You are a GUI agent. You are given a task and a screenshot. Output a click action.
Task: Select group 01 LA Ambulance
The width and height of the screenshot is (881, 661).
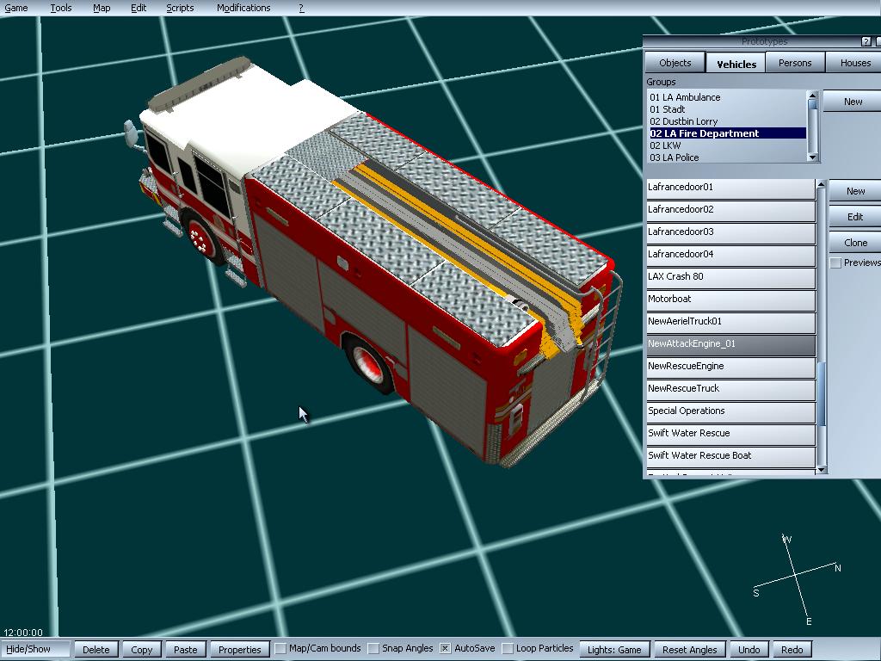point(727,97)
